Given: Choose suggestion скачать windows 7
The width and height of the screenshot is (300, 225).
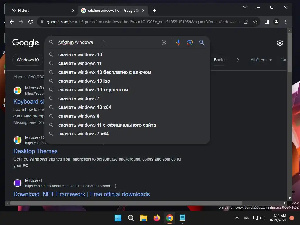Looking at the screenshot, I should pyautogui.click(x=127, y=99).
